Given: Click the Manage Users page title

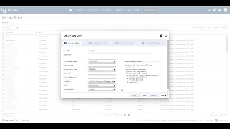Looking at the screenshot, I should pos(12,18).
